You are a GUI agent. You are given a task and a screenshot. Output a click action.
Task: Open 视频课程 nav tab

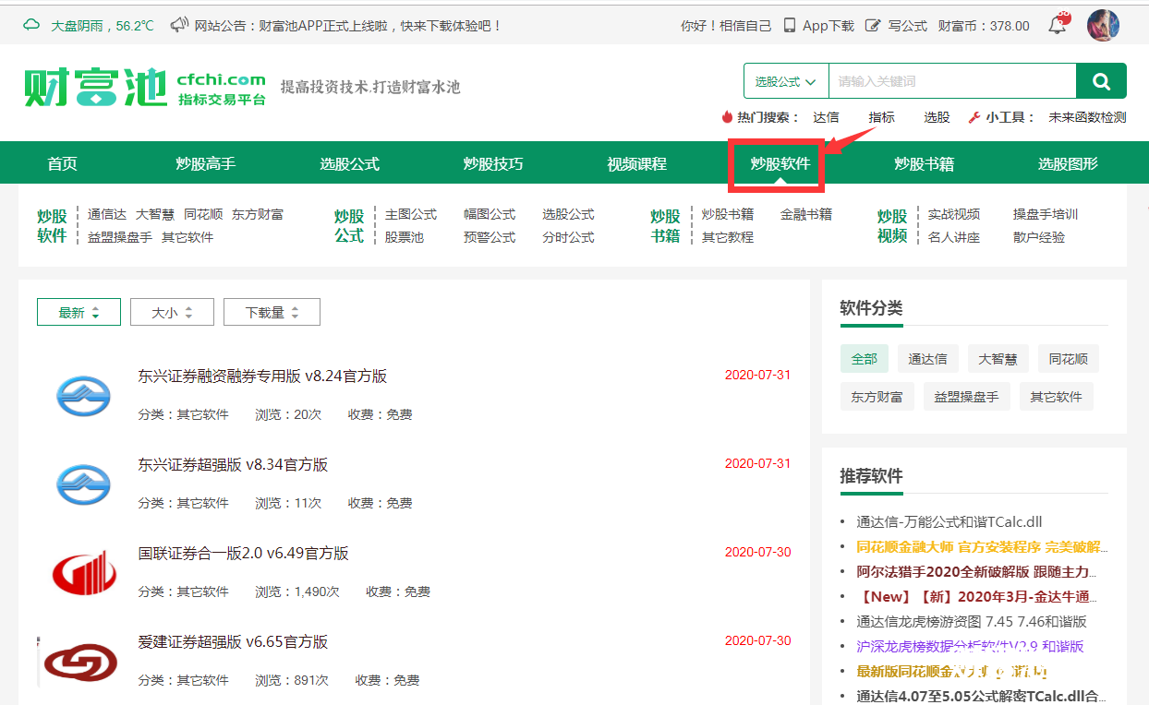(636, 164)
